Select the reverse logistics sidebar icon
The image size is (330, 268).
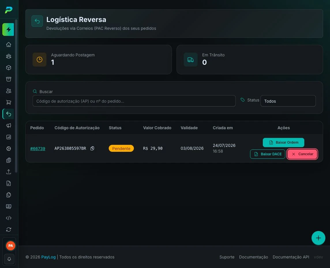pos(9,114)
